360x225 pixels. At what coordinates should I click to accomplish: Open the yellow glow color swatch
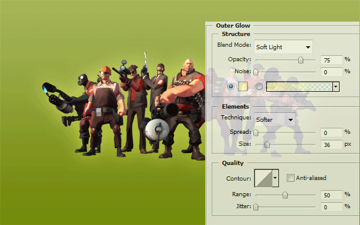point(243,86)
